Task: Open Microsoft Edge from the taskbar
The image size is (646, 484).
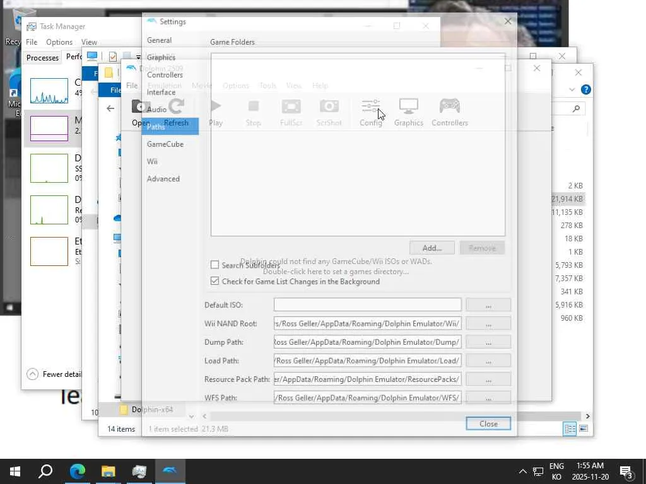Action: (x=77, y=471)
